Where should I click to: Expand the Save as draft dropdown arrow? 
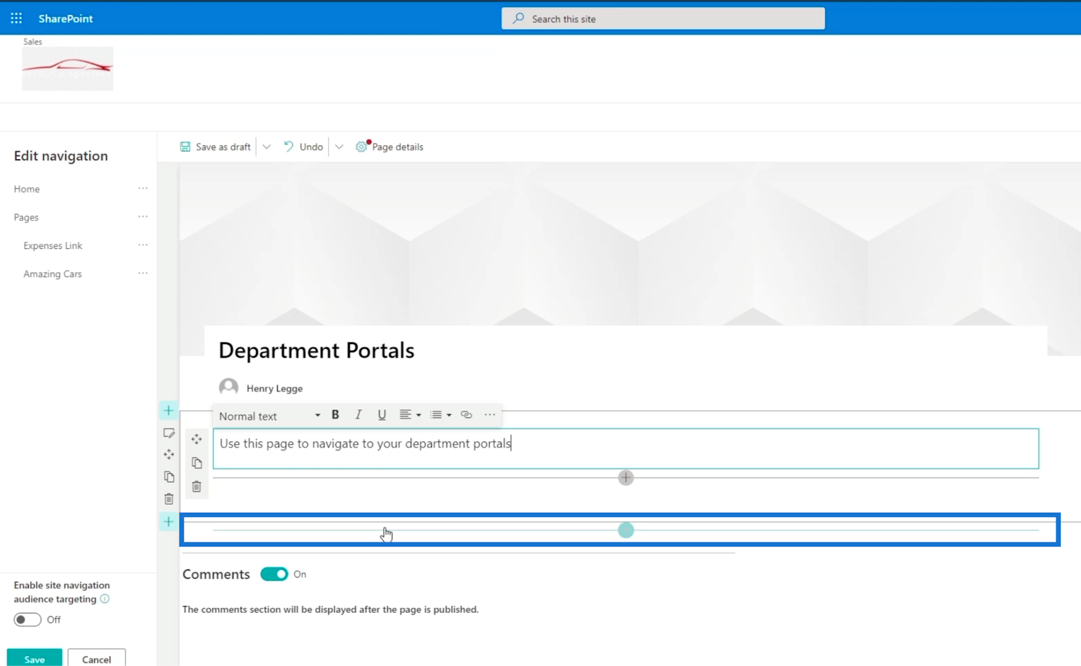click(x=267, y=146)
